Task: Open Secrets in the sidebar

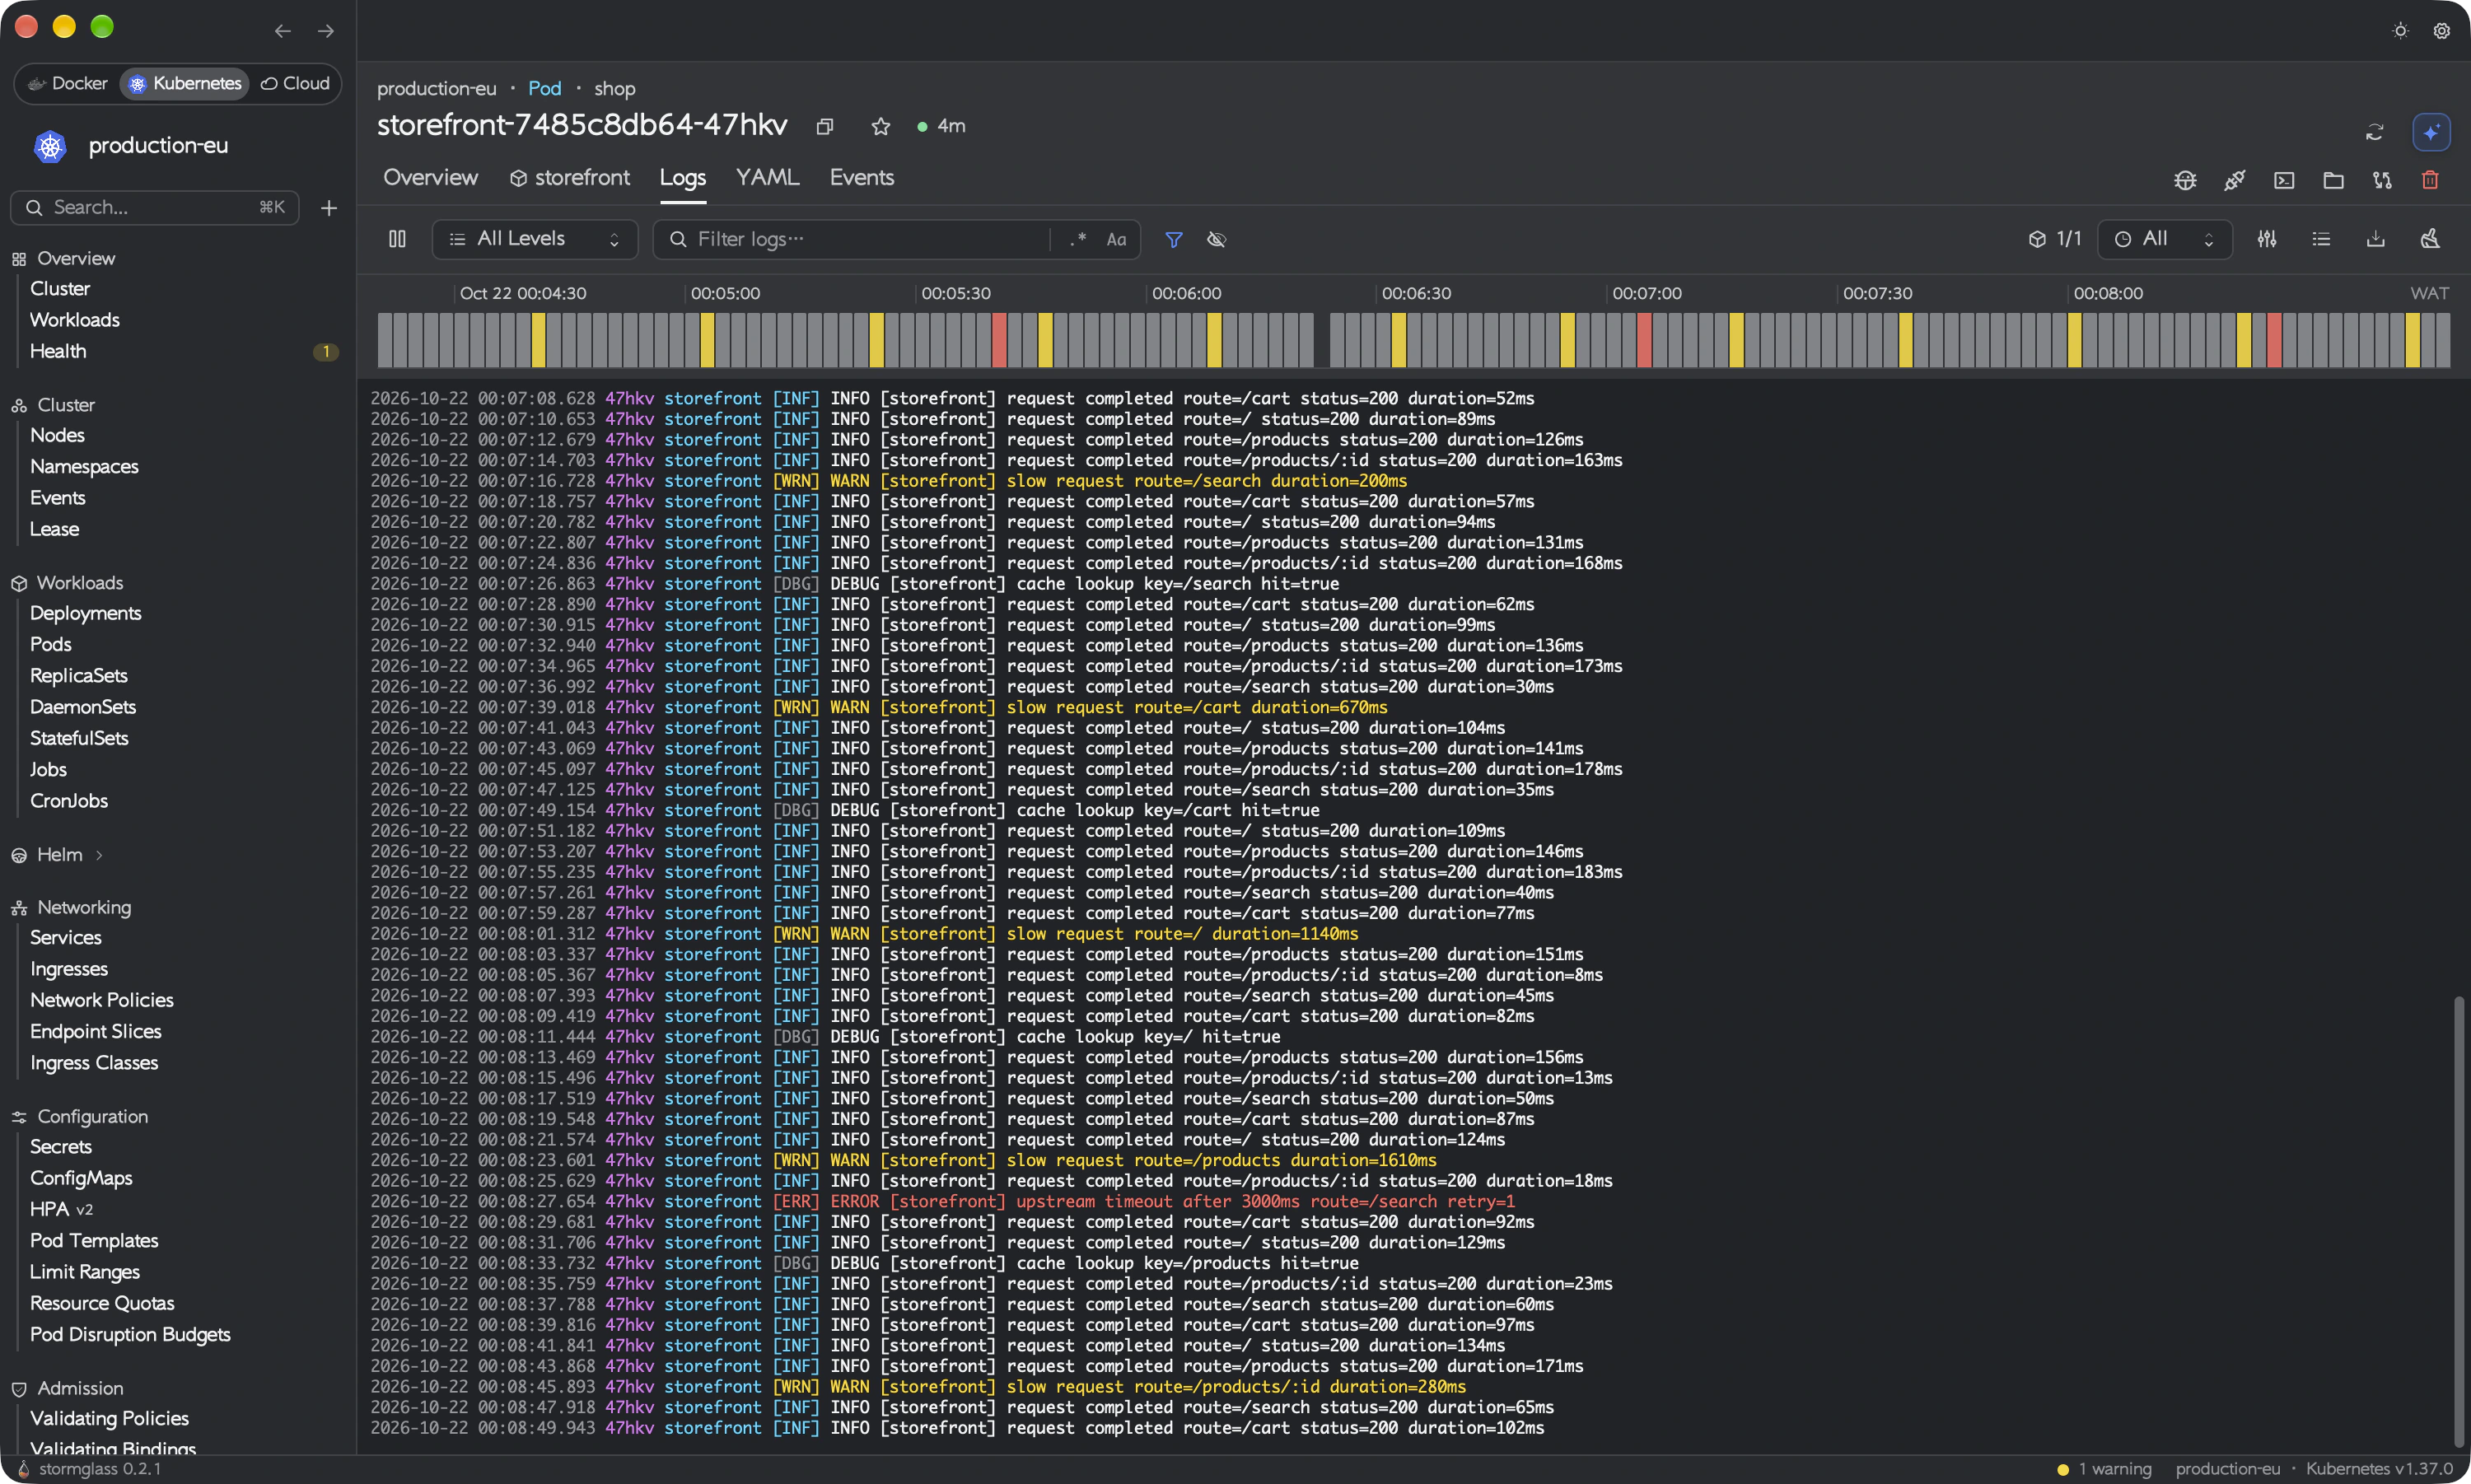Action: coord(61,1147)
